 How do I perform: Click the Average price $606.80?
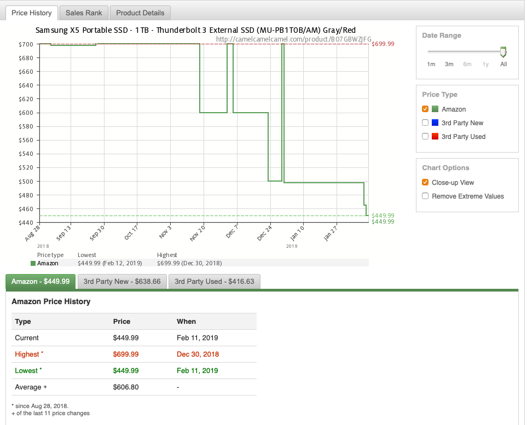coord(126,387)
